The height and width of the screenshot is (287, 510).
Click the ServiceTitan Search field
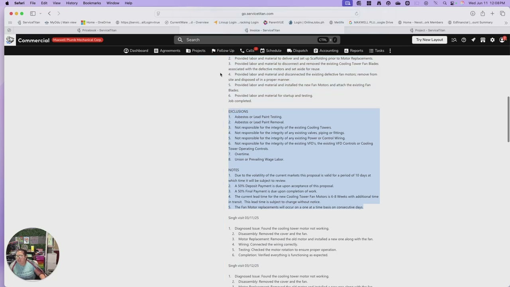[x=257, y=40]
